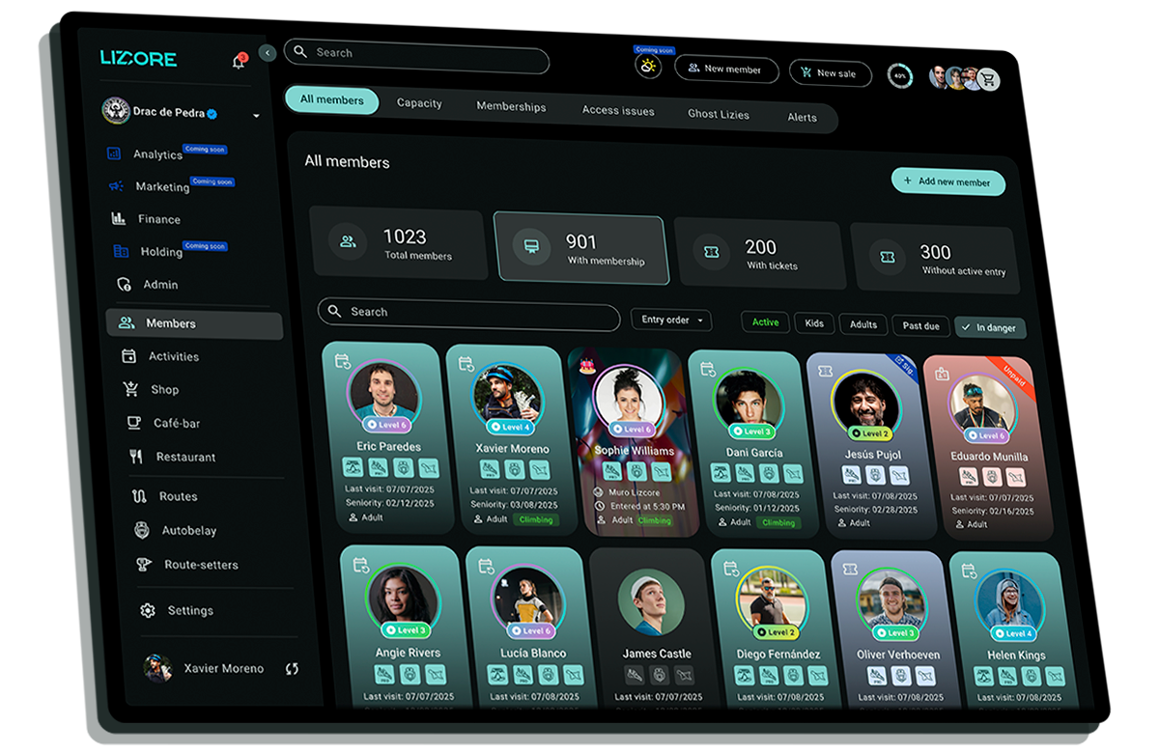Click the New sale button

(830, 73)
